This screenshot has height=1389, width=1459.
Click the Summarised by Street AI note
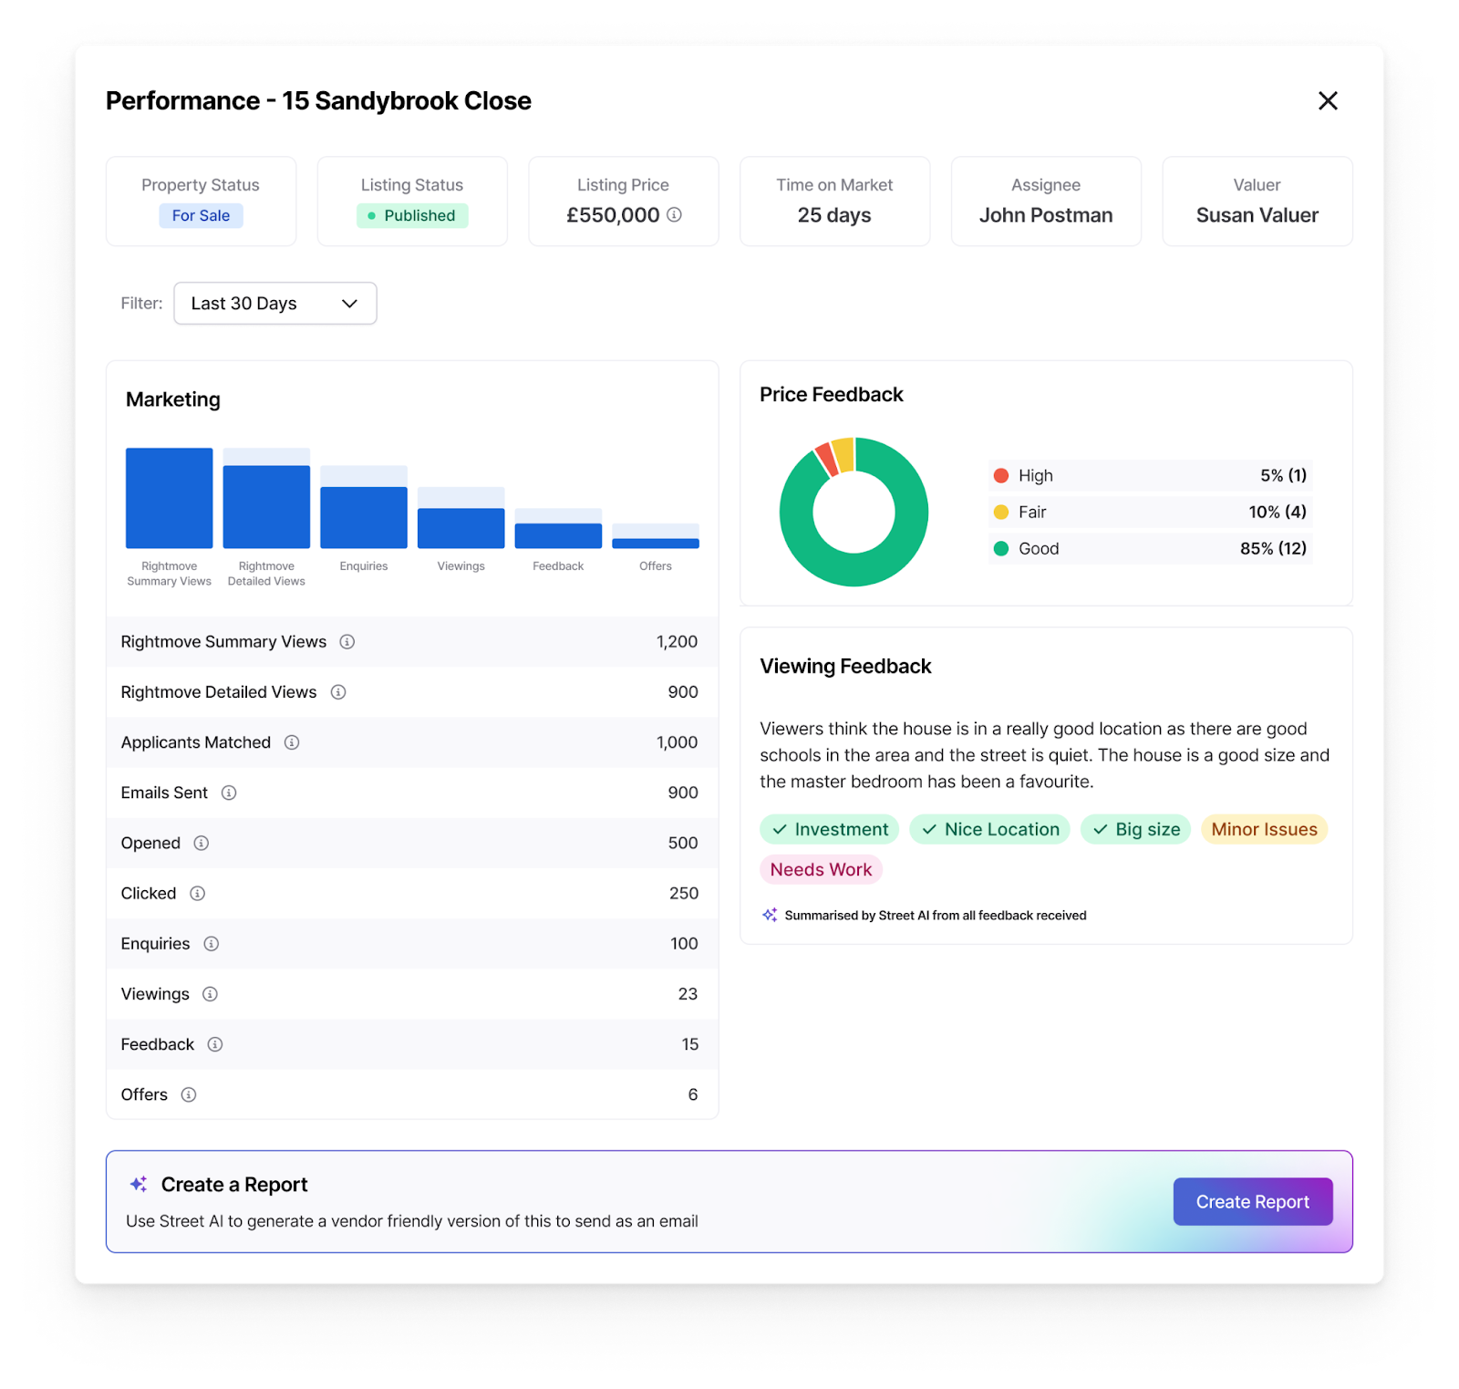(x=936, y=916)
